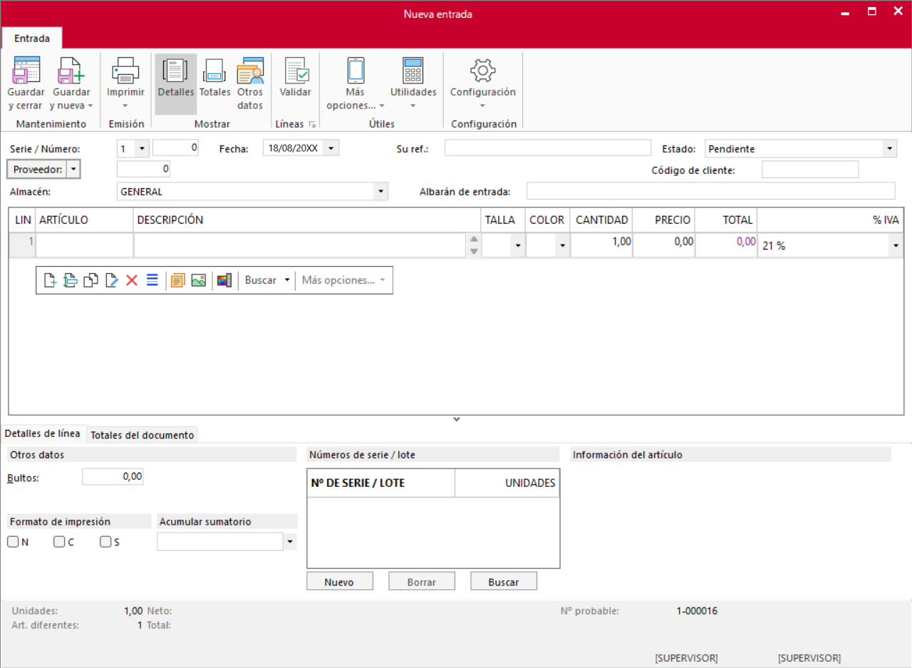Show Detalles view in ribbon

click(175, 84)
